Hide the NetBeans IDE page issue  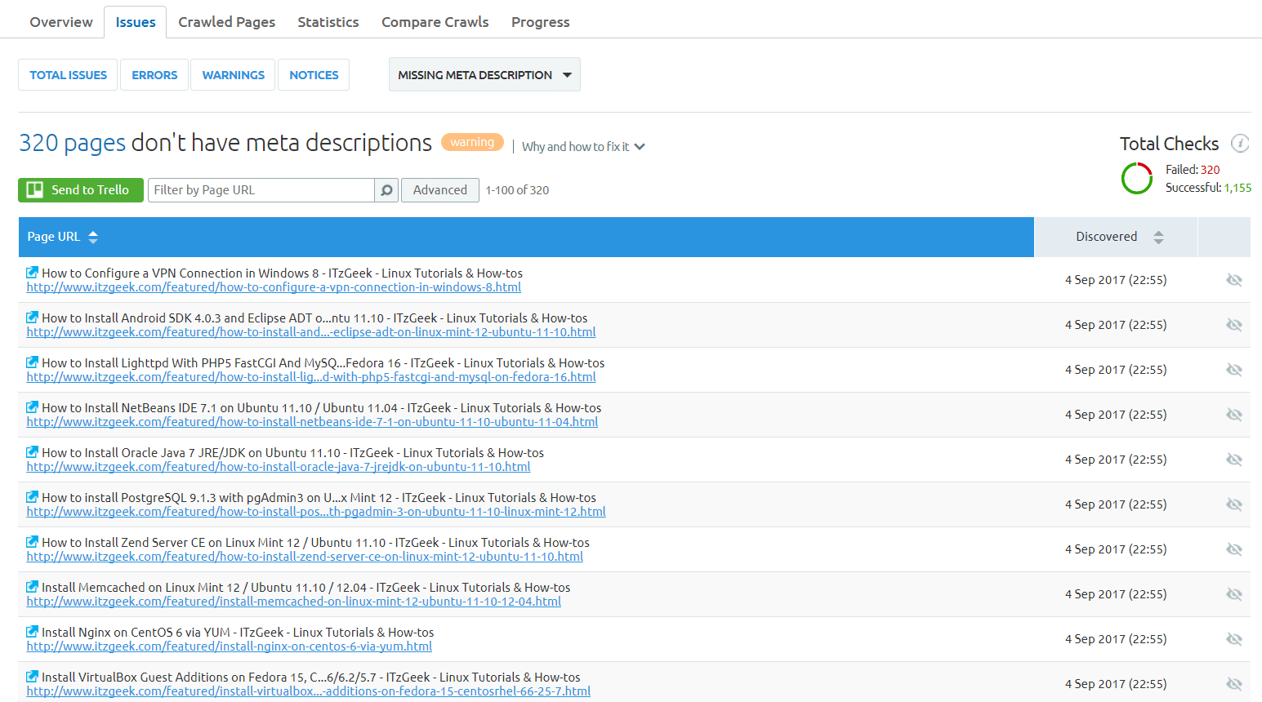point(1234,415)
